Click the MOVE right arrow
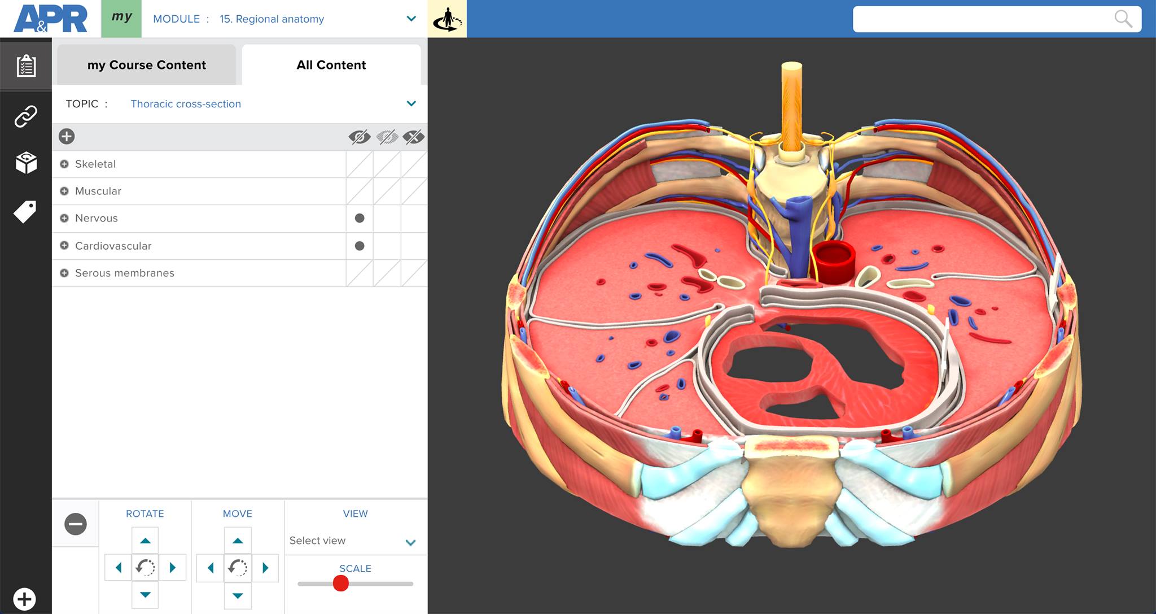The width and height of the screenshot is (1156, 614). coord(265,568)
